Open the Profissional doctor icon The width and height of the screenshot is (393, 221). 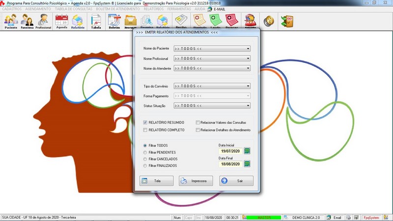coord(43,21)
